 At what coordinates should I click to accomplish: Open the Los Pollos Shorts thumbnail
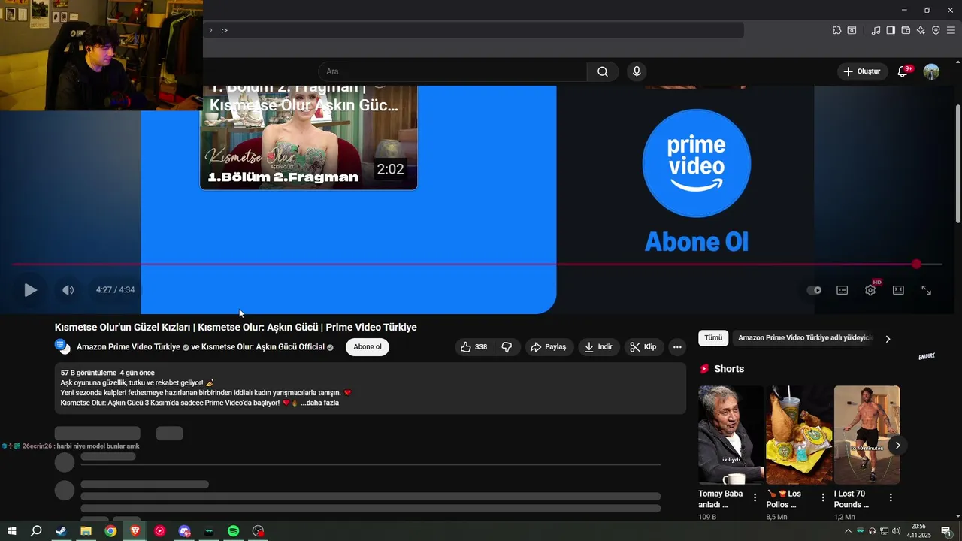pyautogui.click(x=798, y=435)
